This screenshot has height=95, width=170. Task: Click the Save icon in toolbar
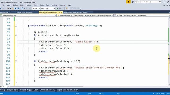(15, 8)
